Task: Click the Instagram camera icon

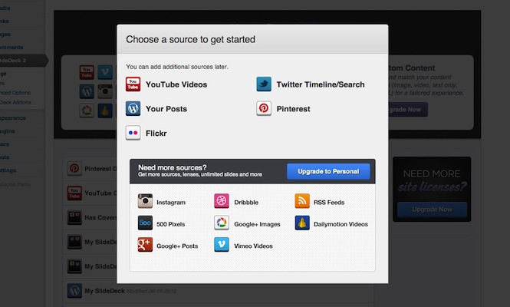Action: pyautogui.click(x=145, y=201)
